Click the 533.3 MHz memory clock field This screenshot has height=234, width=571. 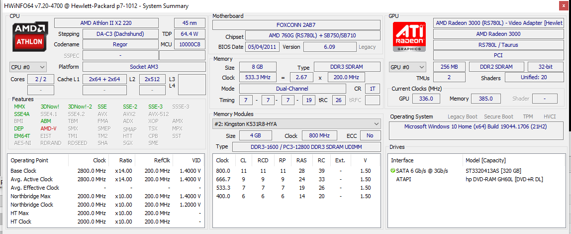pyautogui.click(x=258, y=78)
